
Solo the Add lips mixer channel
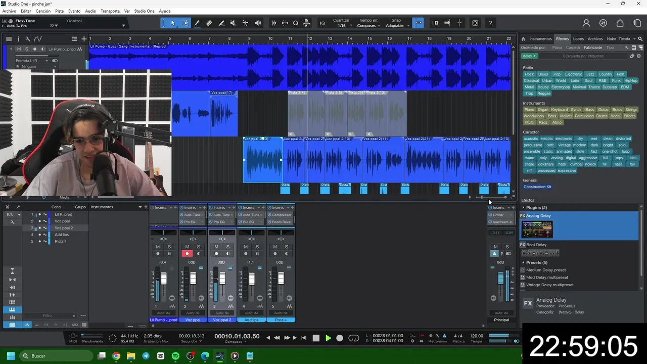pyautogui.click(x=257, y=247)
